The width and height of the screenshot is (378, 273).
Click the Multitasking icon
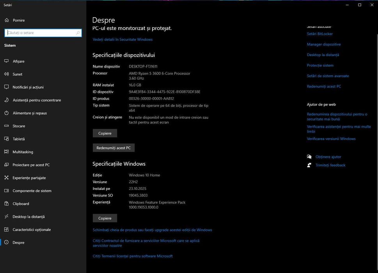pos(7,152)
